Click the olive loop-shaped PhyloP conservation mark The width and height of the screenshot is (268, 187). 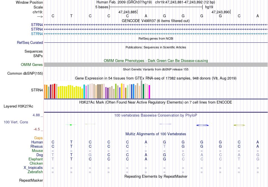(x=239, y=125)
